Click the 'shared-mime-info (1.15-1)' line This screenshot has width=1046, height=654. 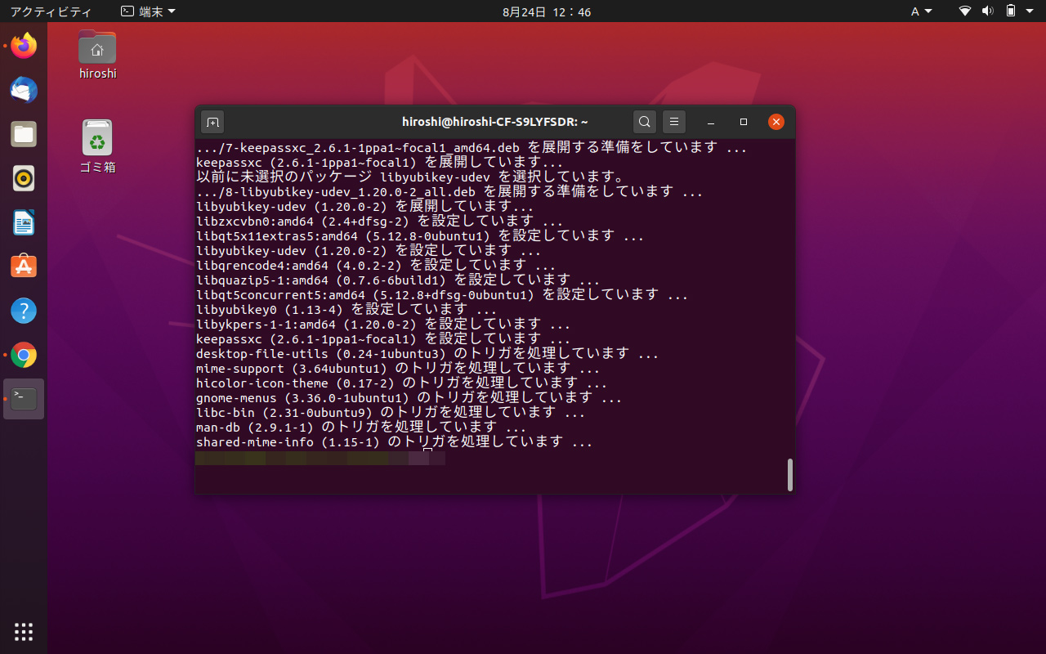click(x=394, y=441)
